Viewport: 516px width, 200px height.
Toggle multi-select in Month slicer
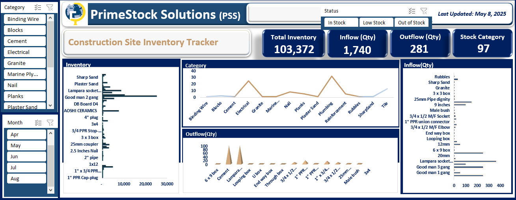tap(38, 122)
